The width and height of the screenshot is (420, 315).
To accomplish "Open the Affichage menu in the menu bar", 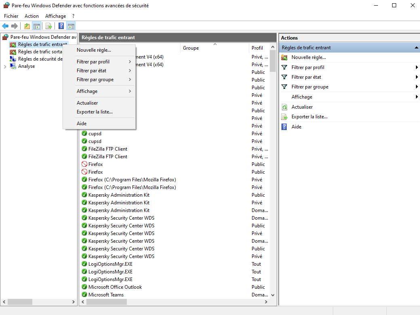I will pyautogui.click(x=55, y=16).
